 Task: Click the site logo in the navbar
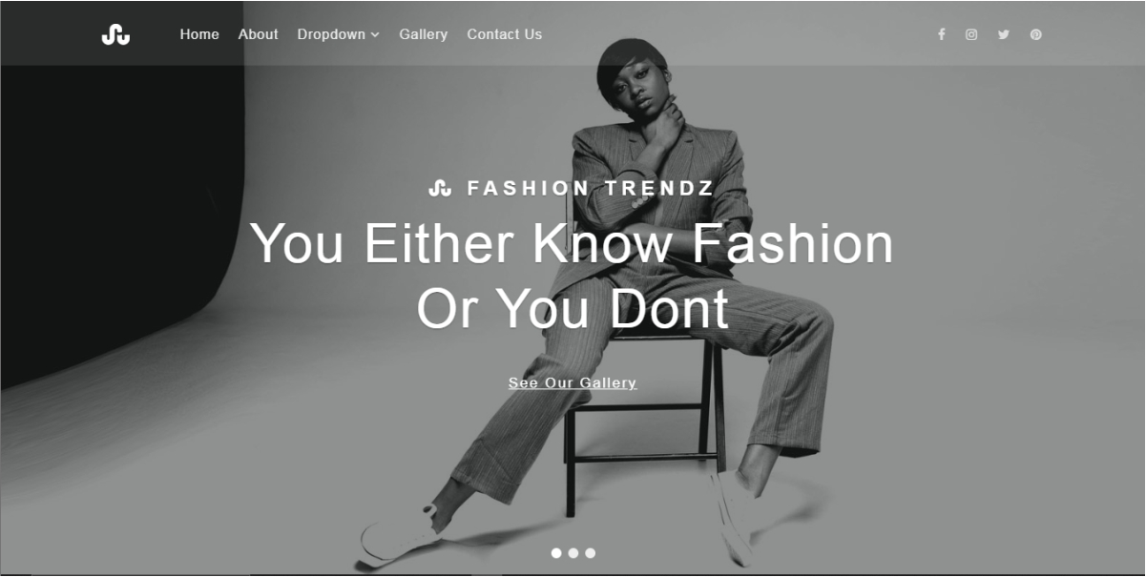(115, 34)
